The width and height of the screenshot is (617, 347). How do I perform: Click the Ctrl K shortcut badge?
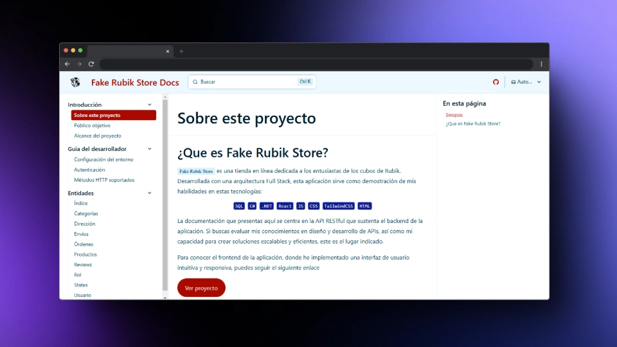[x=305, y=82]
